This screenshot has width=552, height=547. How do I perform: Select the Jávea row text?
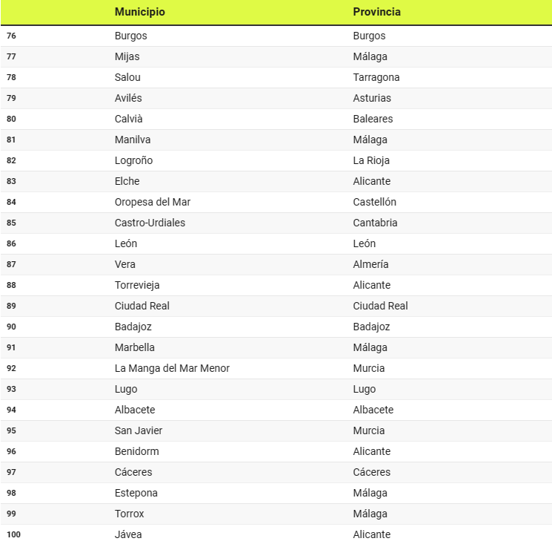click(128, 534)
